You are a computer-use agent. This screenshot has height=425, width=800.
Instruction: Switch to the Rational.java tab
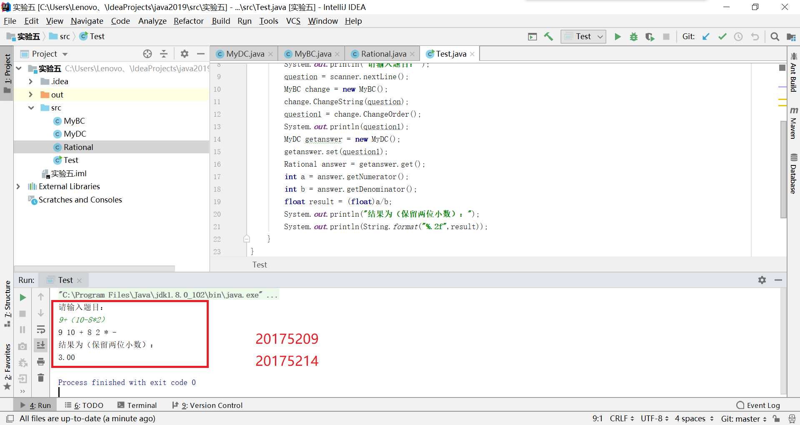click(x=383, y=54)
